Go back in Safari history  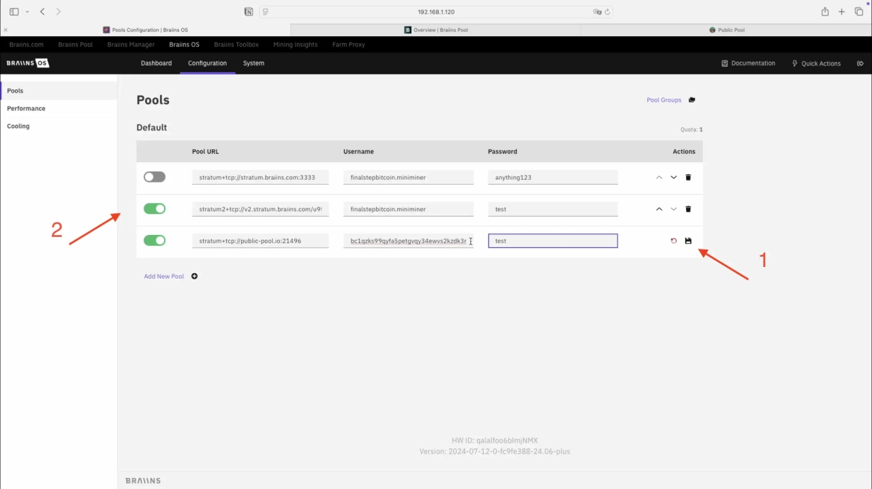click(x=42, y=12)
